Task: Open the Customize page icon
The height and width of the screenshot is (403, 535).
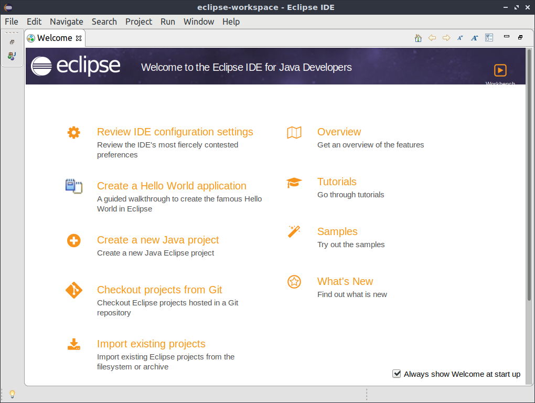Action: pyautogui.click(x=489, y=38)
